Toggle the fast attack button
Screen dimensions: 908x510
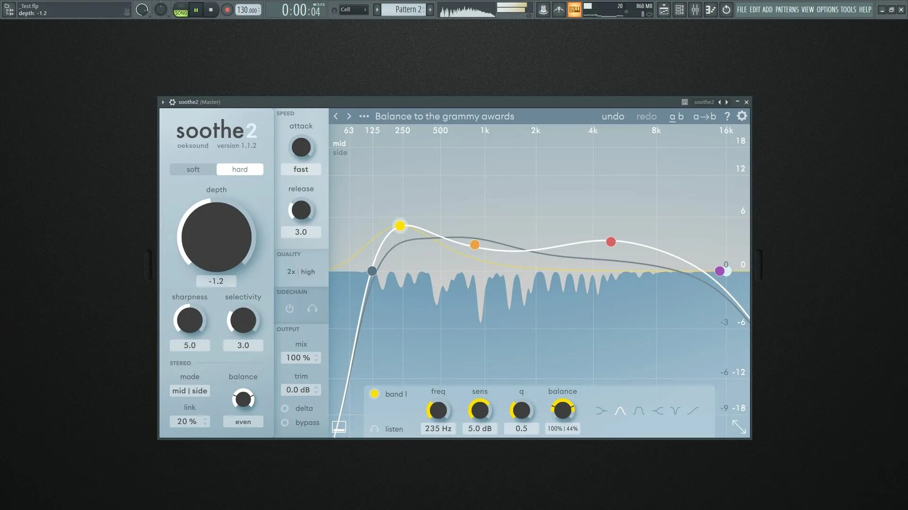[x=301, y=169]
